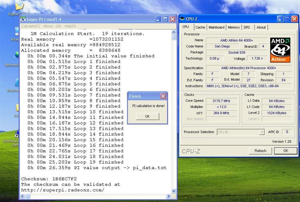The width and height of the screenshot is (300, 202).
Task: Click the Super PI horizontal scroll left arrow
Action: point(22,196)
